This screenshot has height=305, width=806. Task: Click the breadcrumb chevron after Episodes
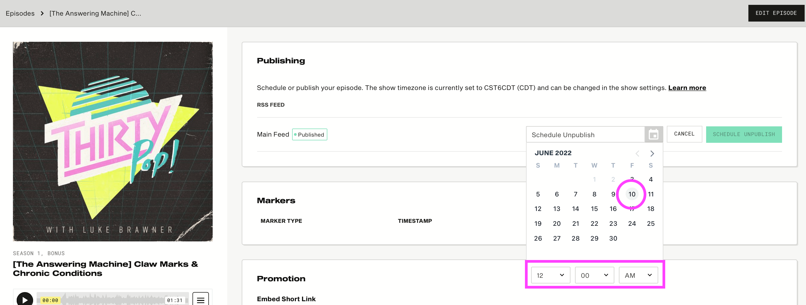[42, 13]
